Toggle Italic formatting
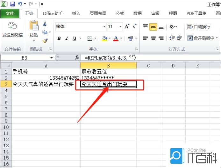The image size is (221, 168). point(67,38)
